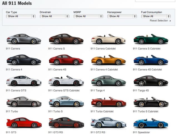Expand the MSRP filter dropdown
The height and width of the screenshot is (138, 177).
click(x=88, y=16)
